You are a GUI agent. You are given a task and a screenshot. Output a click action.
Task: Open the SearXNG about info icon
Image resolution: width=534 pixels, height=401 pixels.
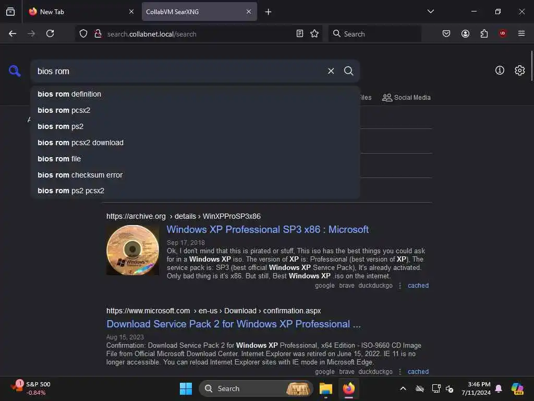499,70
